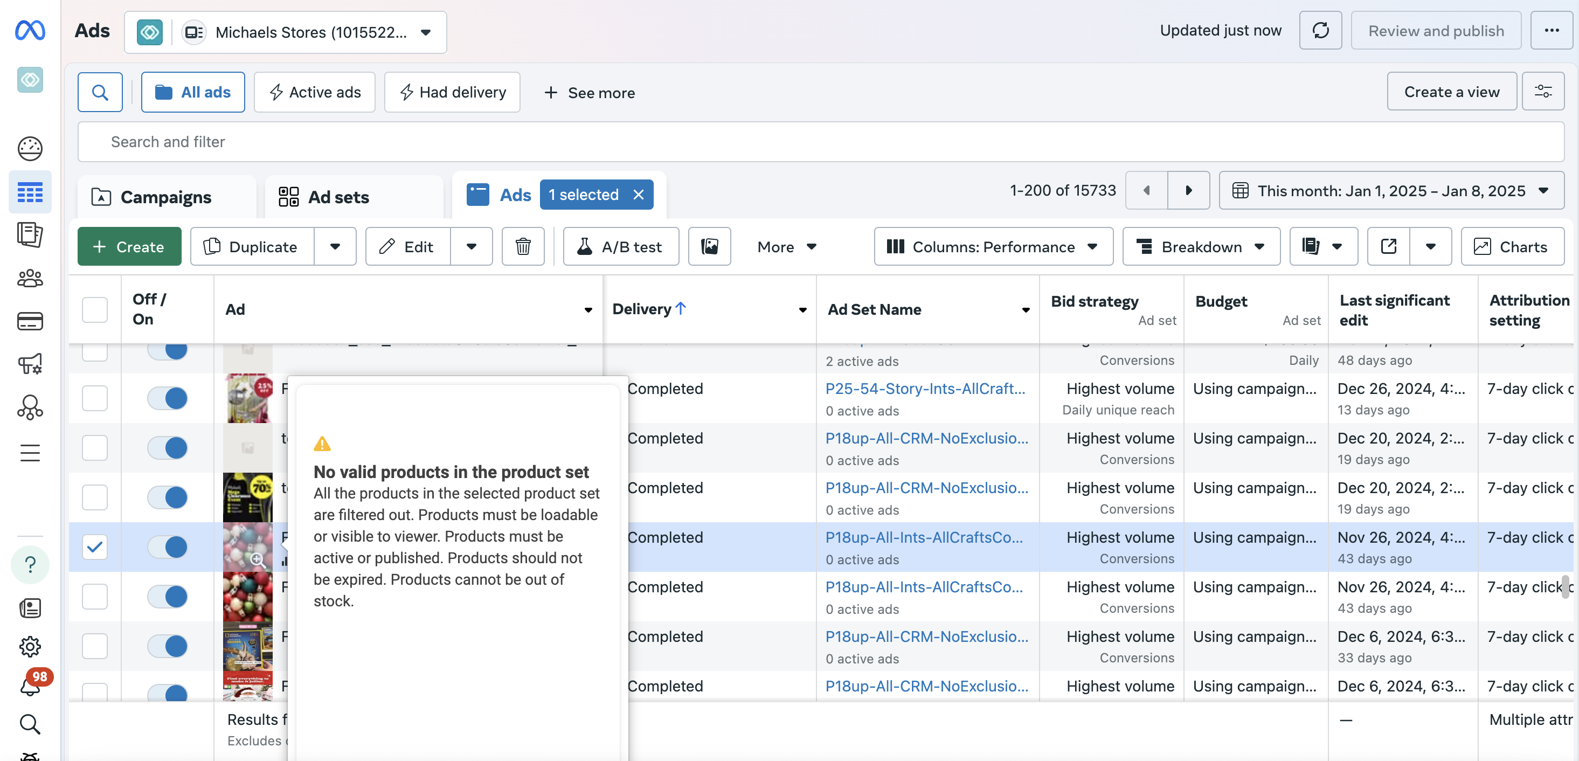Click the export share icon
The width and height of the screenshot is (1579, 761).
(1388, 246)
